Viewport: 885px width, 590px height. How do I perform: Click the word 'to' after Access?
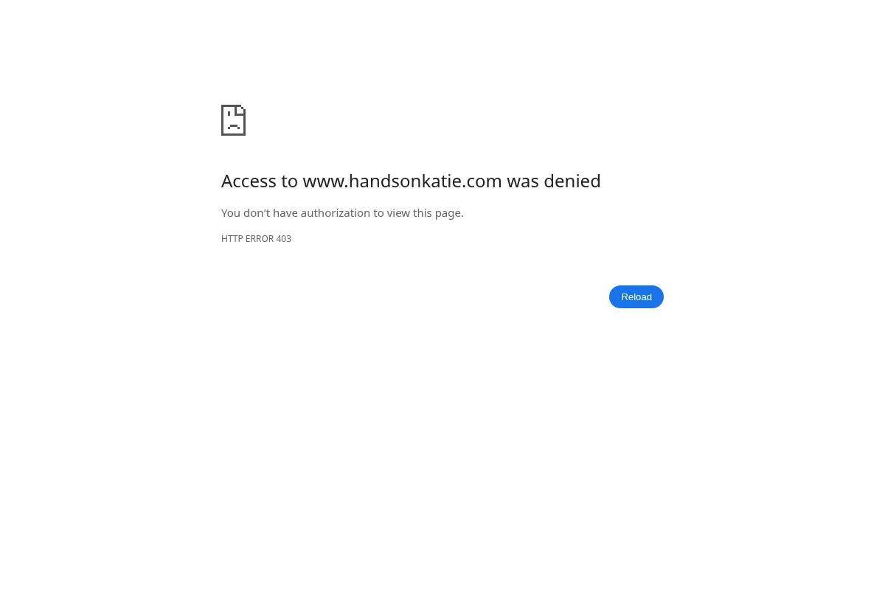(290, 181)
